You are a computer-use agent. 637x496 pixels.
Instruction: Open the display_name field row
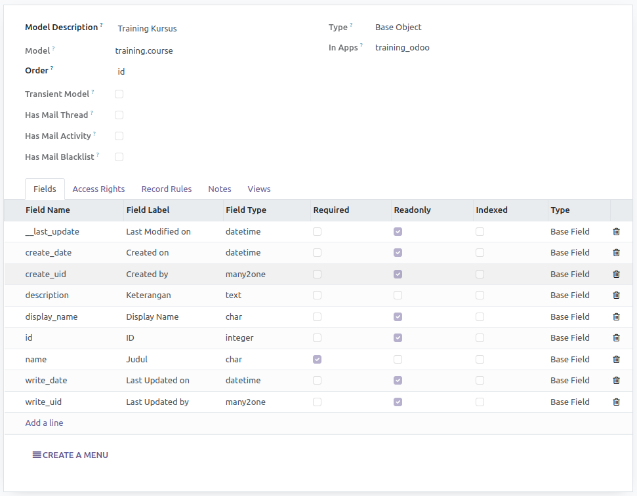(319, 316)
